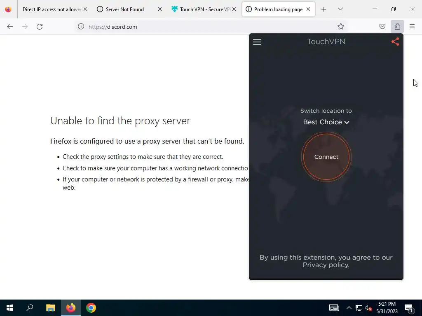Minimize the Firefox window

pos(374,9)
